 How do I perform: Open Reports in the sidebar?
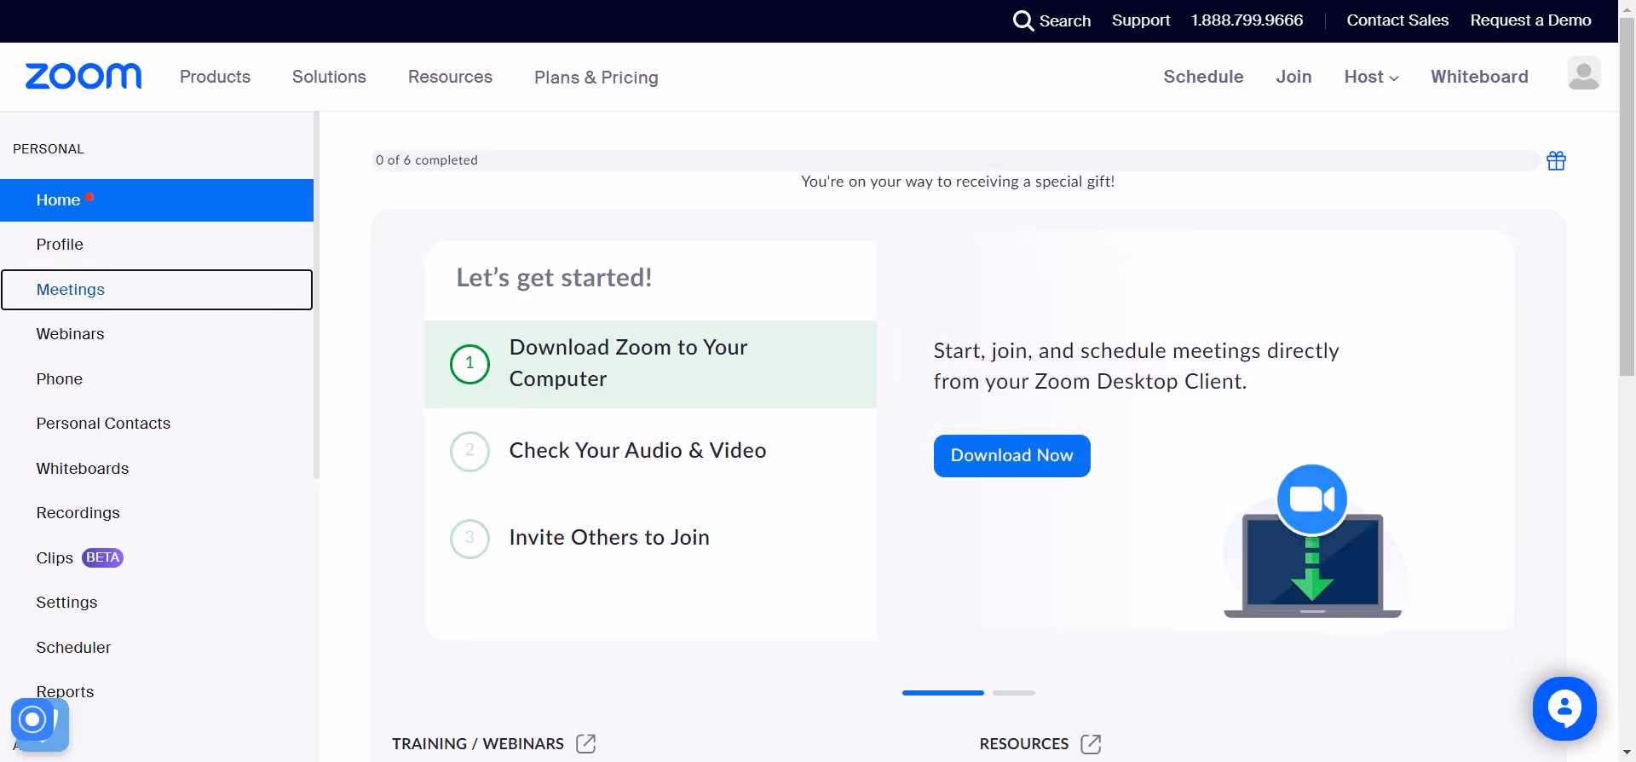click(x=157, y=692)
